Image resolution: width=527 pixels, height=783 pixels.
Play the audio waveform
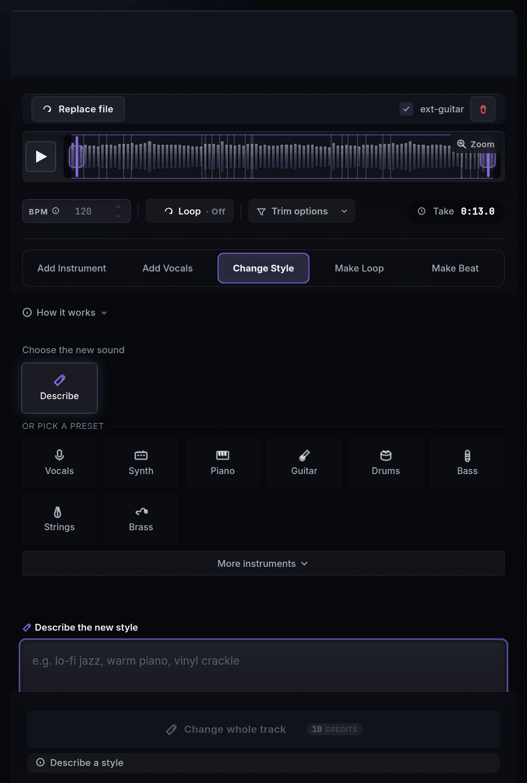(41, 157)
